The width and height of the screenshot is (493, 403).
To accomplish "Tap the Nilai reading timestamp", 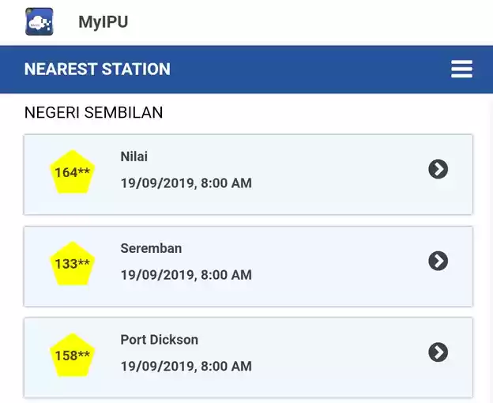I will [186, 183].
